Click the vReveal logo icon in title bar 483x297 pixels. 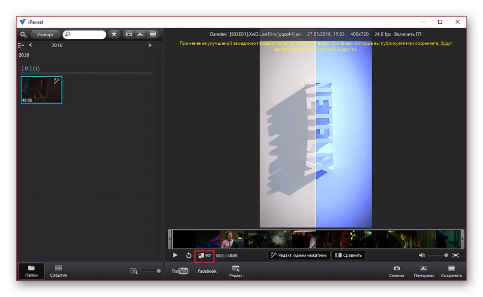coord(22,22)
